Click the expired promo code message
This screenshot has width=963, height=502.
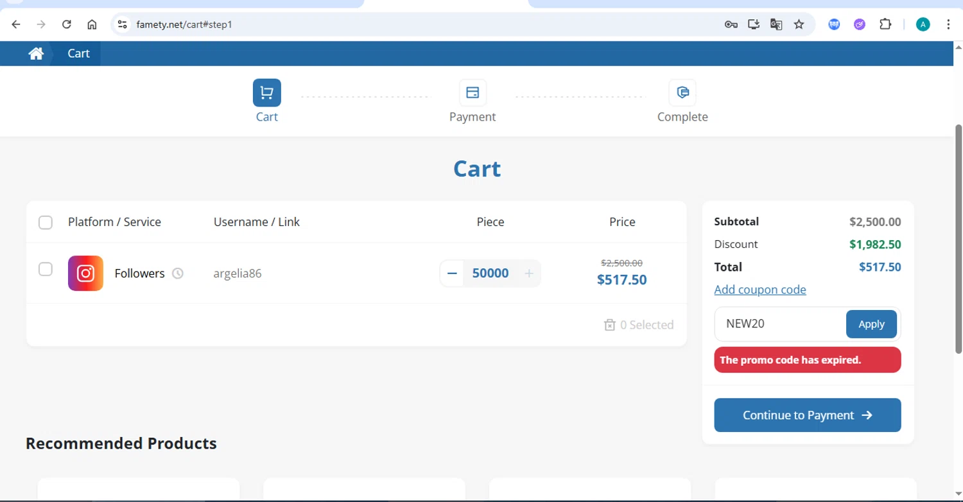click(808, 360)
